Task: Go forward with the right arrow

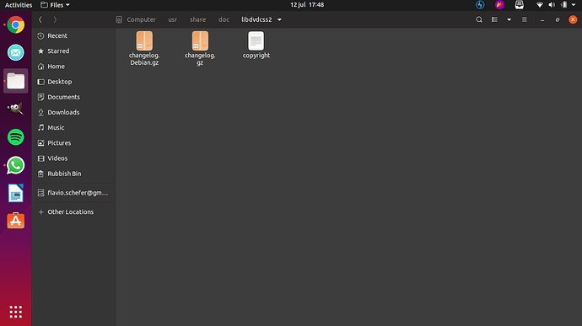Action: pyautogui.click(x=55, y=19)
